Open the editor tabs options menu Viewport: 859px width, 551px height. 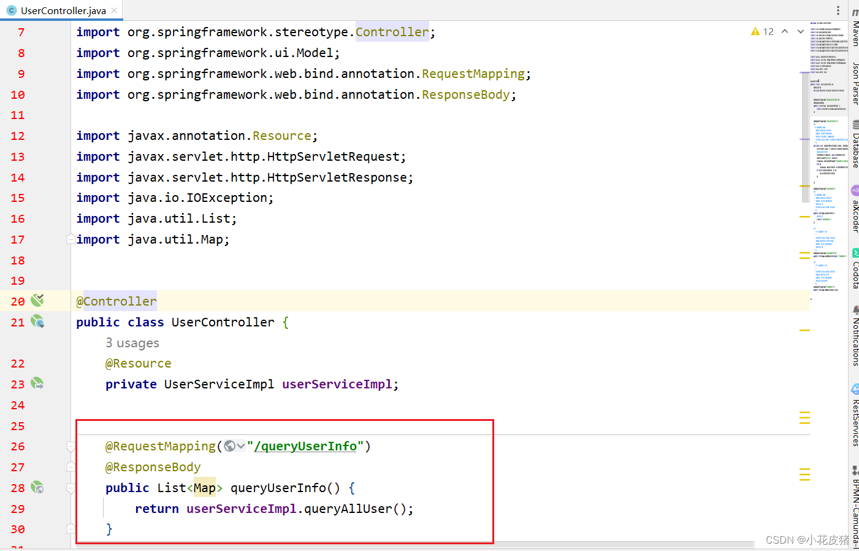[x=838, y=10]
